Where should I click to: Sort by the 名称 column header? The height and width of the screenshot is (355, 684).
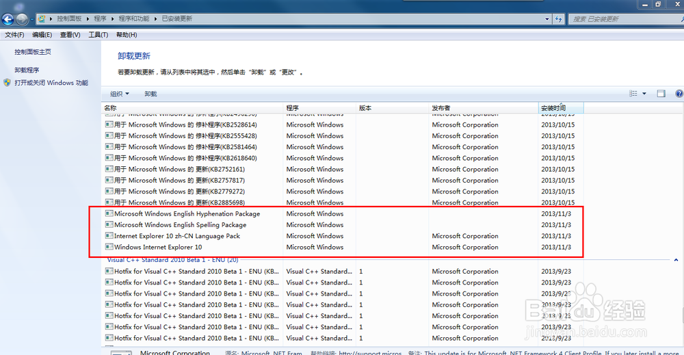point(192,107)
